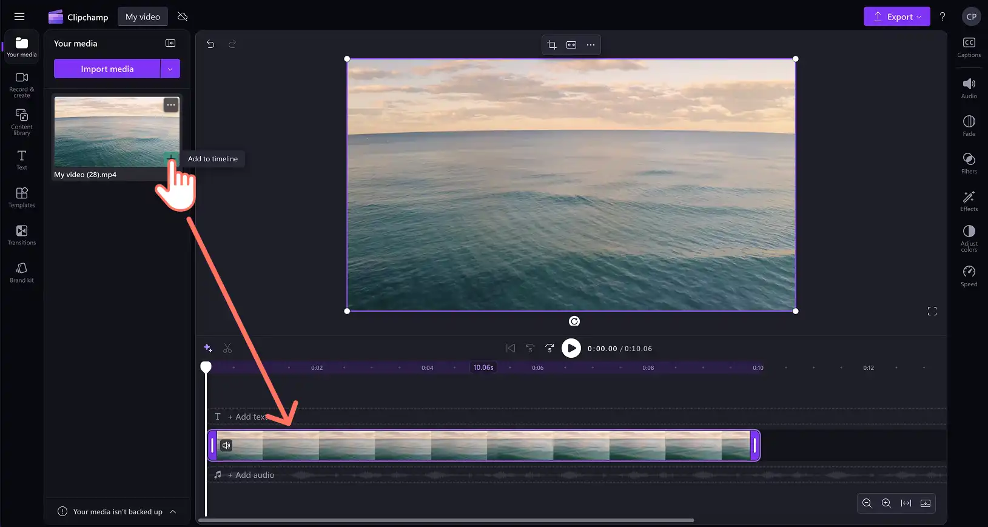Click the green add to timeline plus

click(x=172, y=158)
